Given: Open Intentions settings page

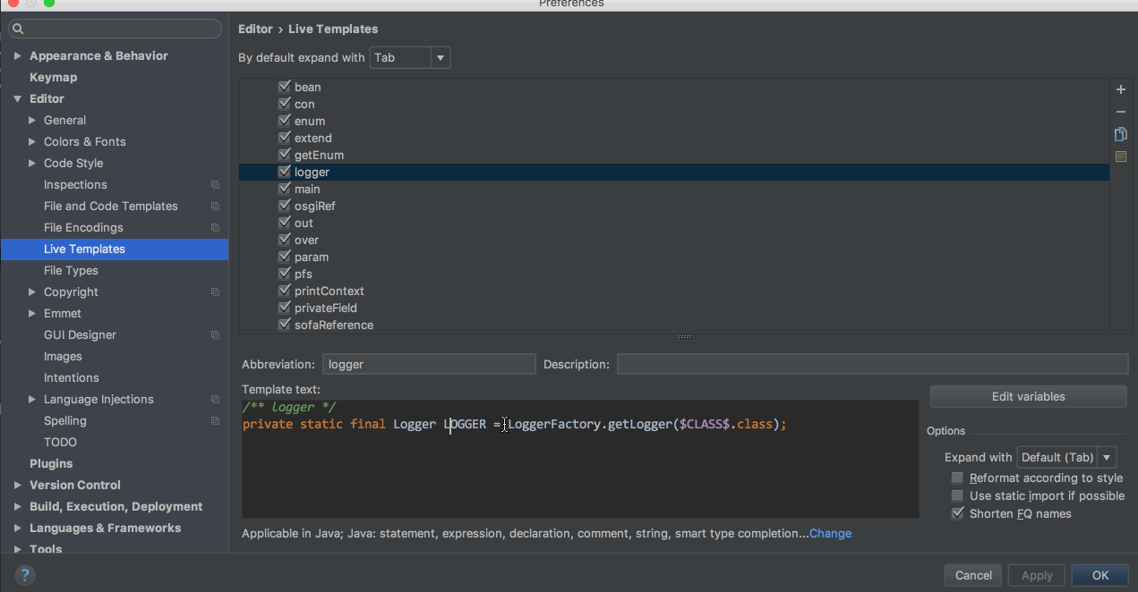Looking at the screenshot, I should point(72,378).
